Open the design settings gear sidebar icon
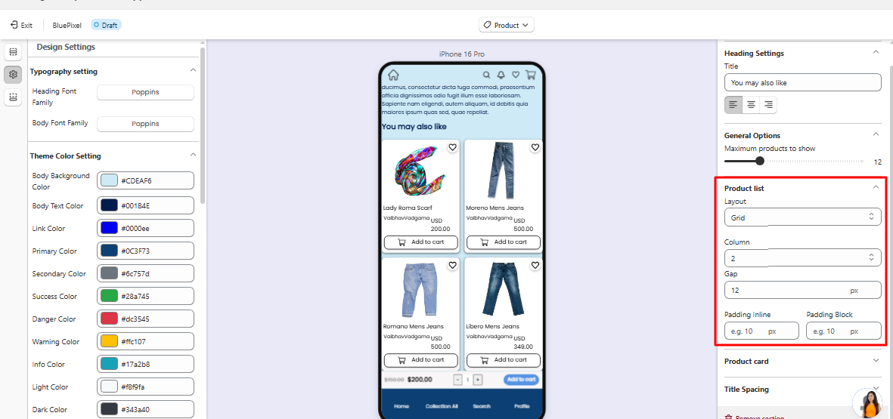Viewport: 893px width, 419px height. [13, 75]
